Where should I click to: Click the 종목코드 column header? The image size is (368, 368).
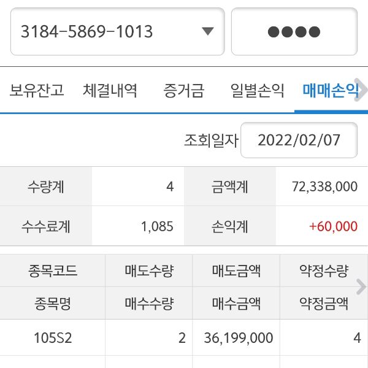53,270
